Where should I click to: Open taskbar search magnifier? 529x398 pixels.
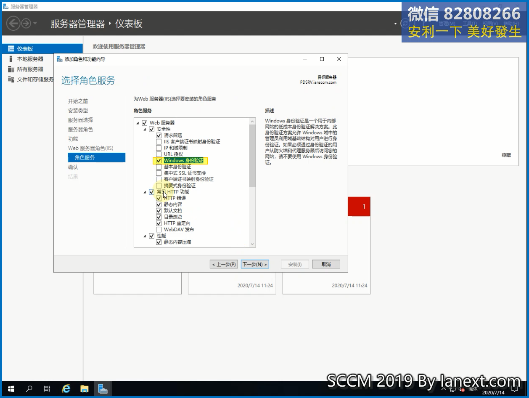click(29, 389)
